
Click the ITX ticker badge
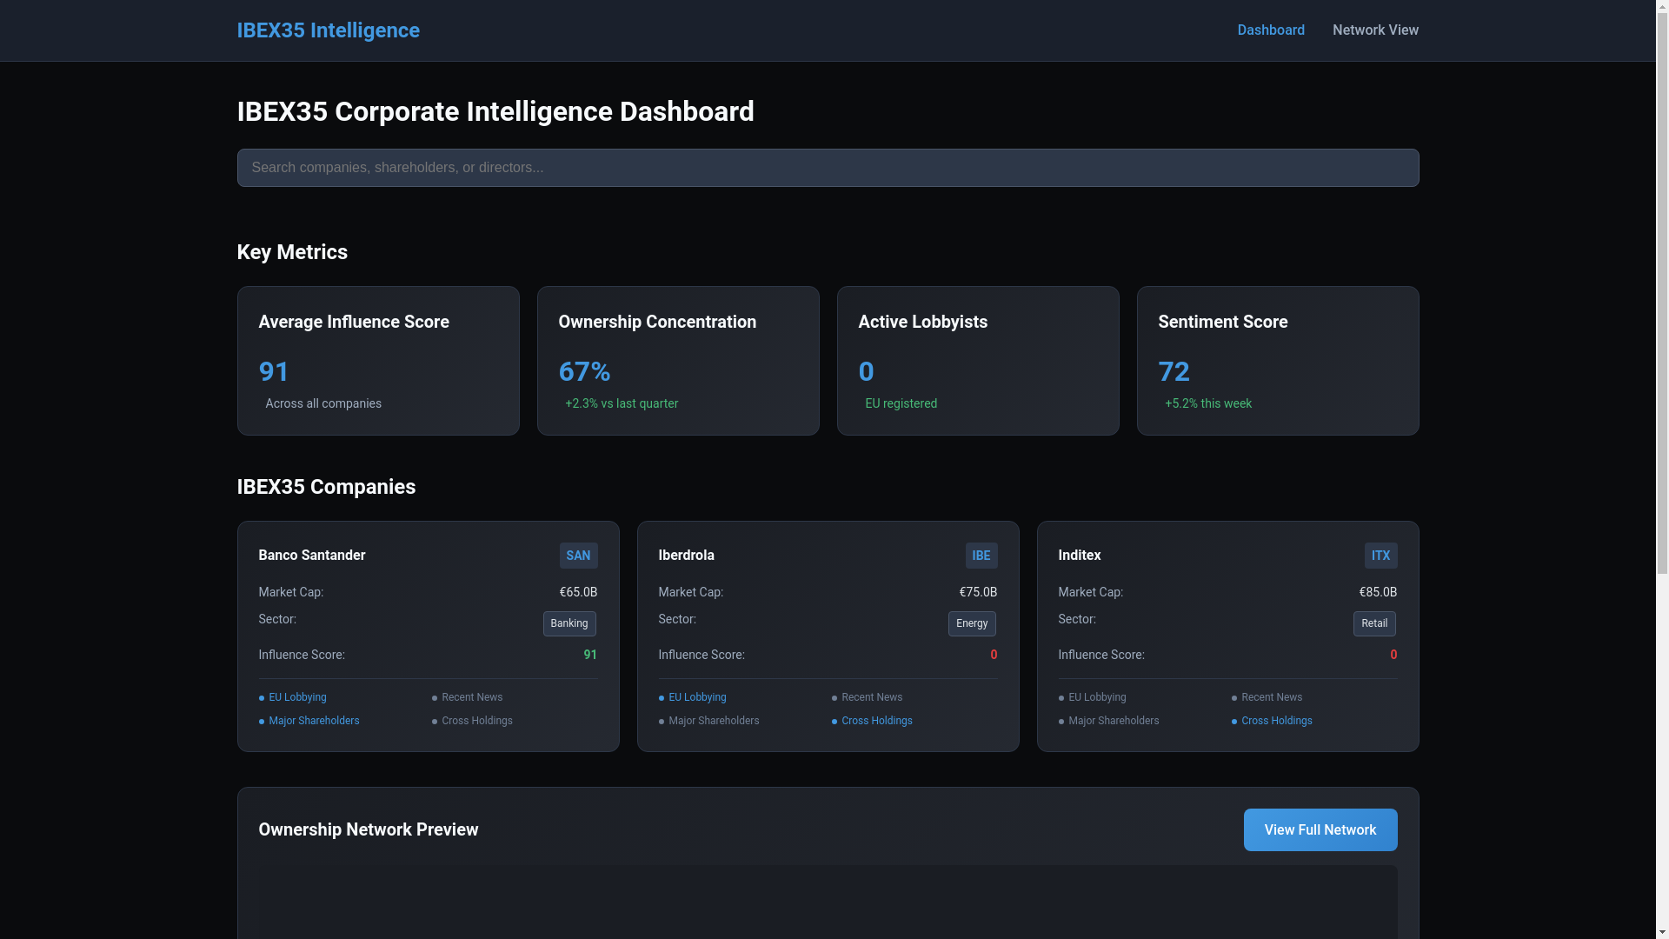tap(1380, 556)
